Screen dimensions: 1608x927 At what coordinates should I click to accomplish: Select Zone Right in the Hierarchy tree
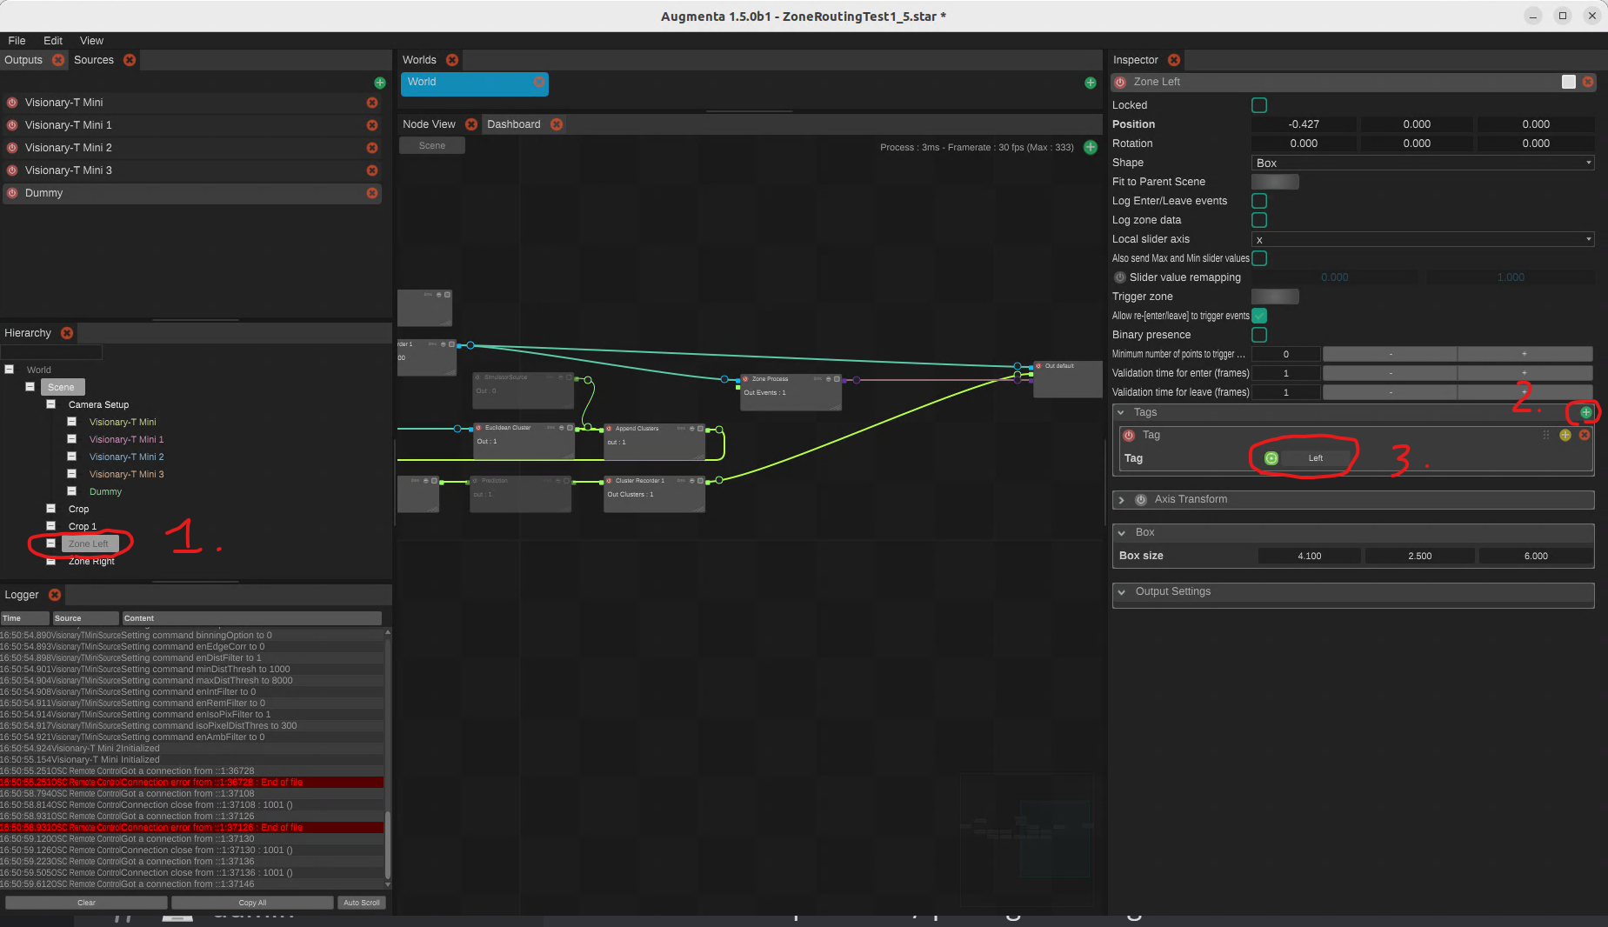point(91,562)
